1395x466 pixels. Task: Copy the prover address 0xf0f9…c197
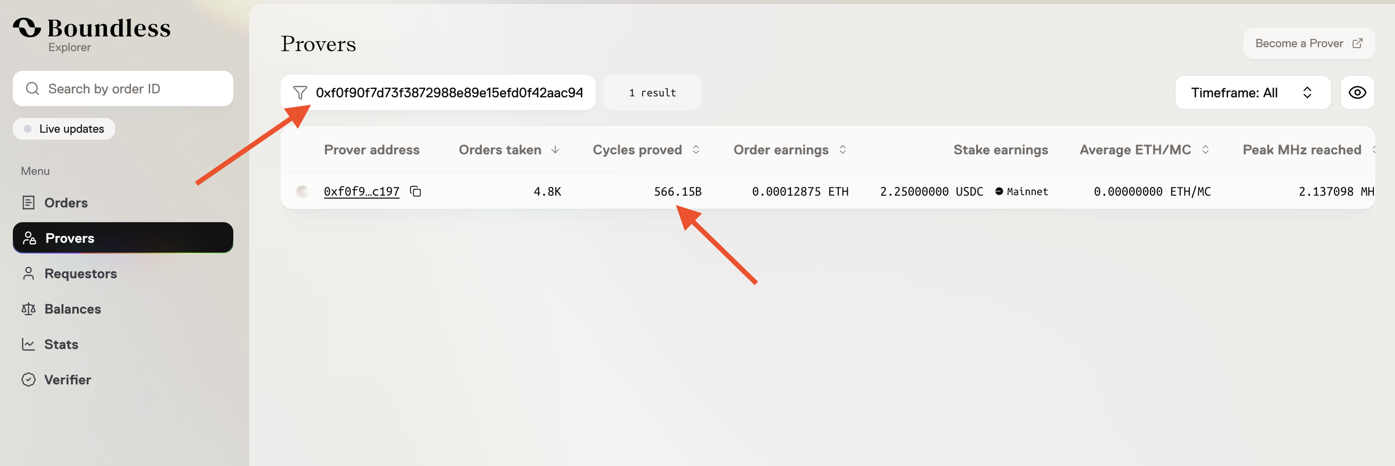point(415,191)
